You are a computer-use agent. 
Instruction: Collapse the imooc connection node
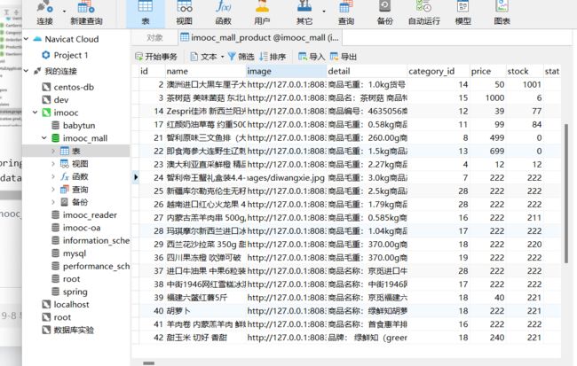coord(36,113)
